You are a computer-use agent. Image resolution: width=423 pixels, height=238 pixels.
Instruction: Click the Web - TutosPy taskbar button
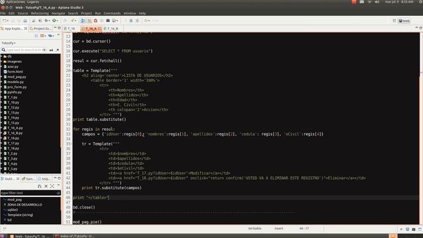(30, 236)
